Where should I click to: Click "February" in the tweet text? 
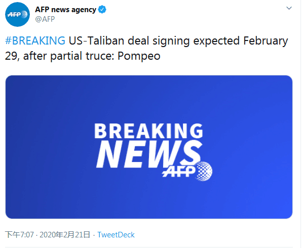click(266, 41)
